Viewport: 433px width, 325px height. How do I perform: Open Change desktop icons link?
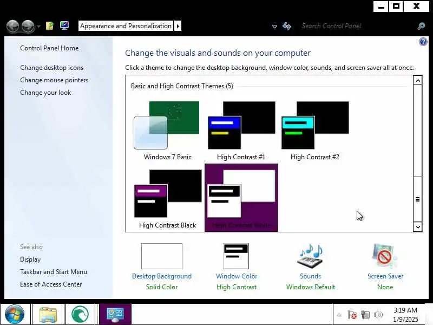51,68
